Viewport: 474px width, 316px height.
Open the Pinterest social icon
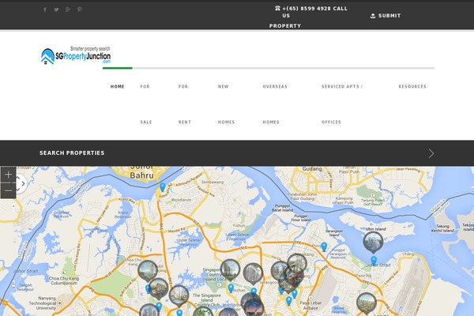tap(79, 9)
